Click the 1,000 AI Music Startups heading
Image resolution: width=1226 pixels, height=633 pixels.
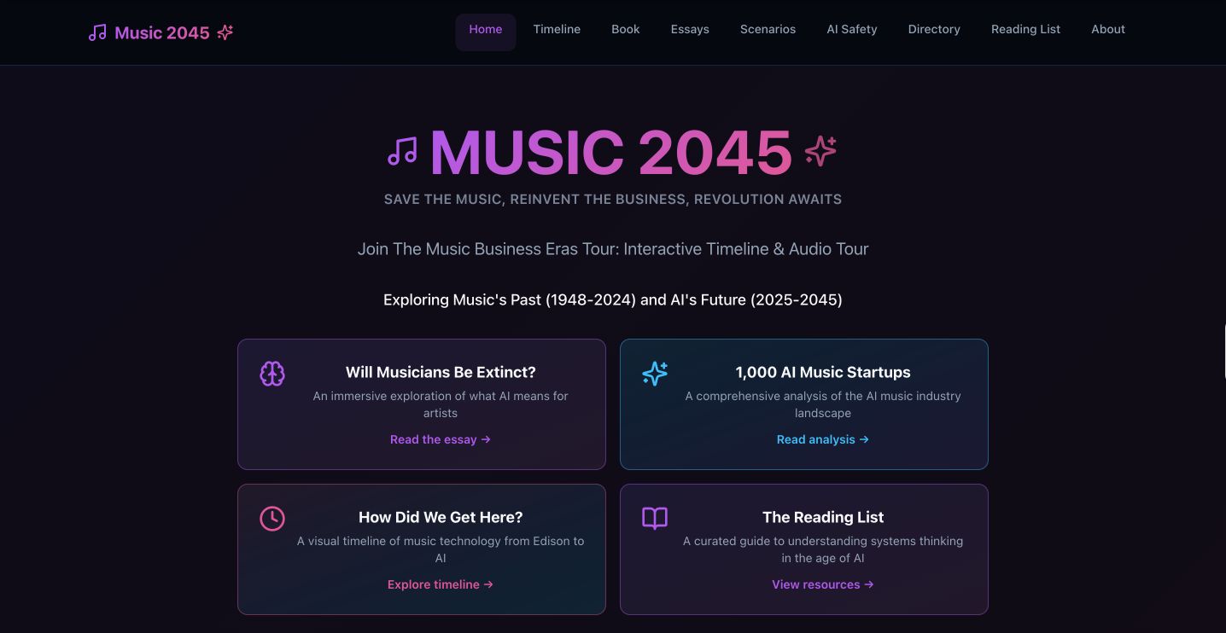(823, 372)
